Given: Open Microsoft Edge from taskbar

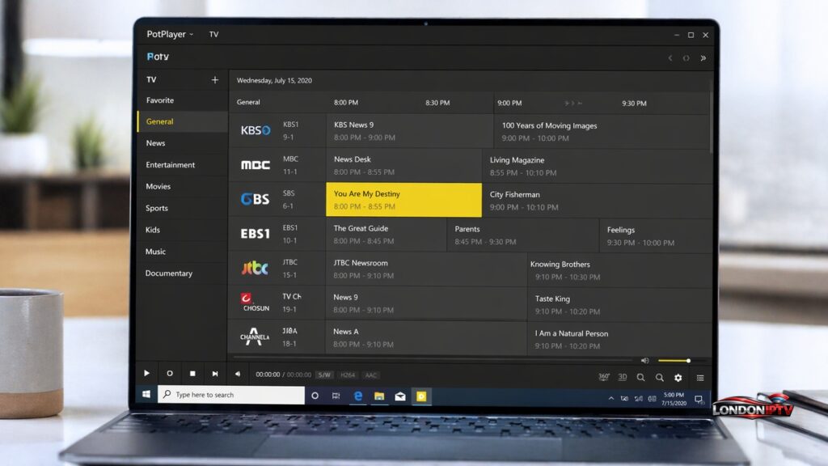Looking at the screenshot, I should click(x=358, y=396).
